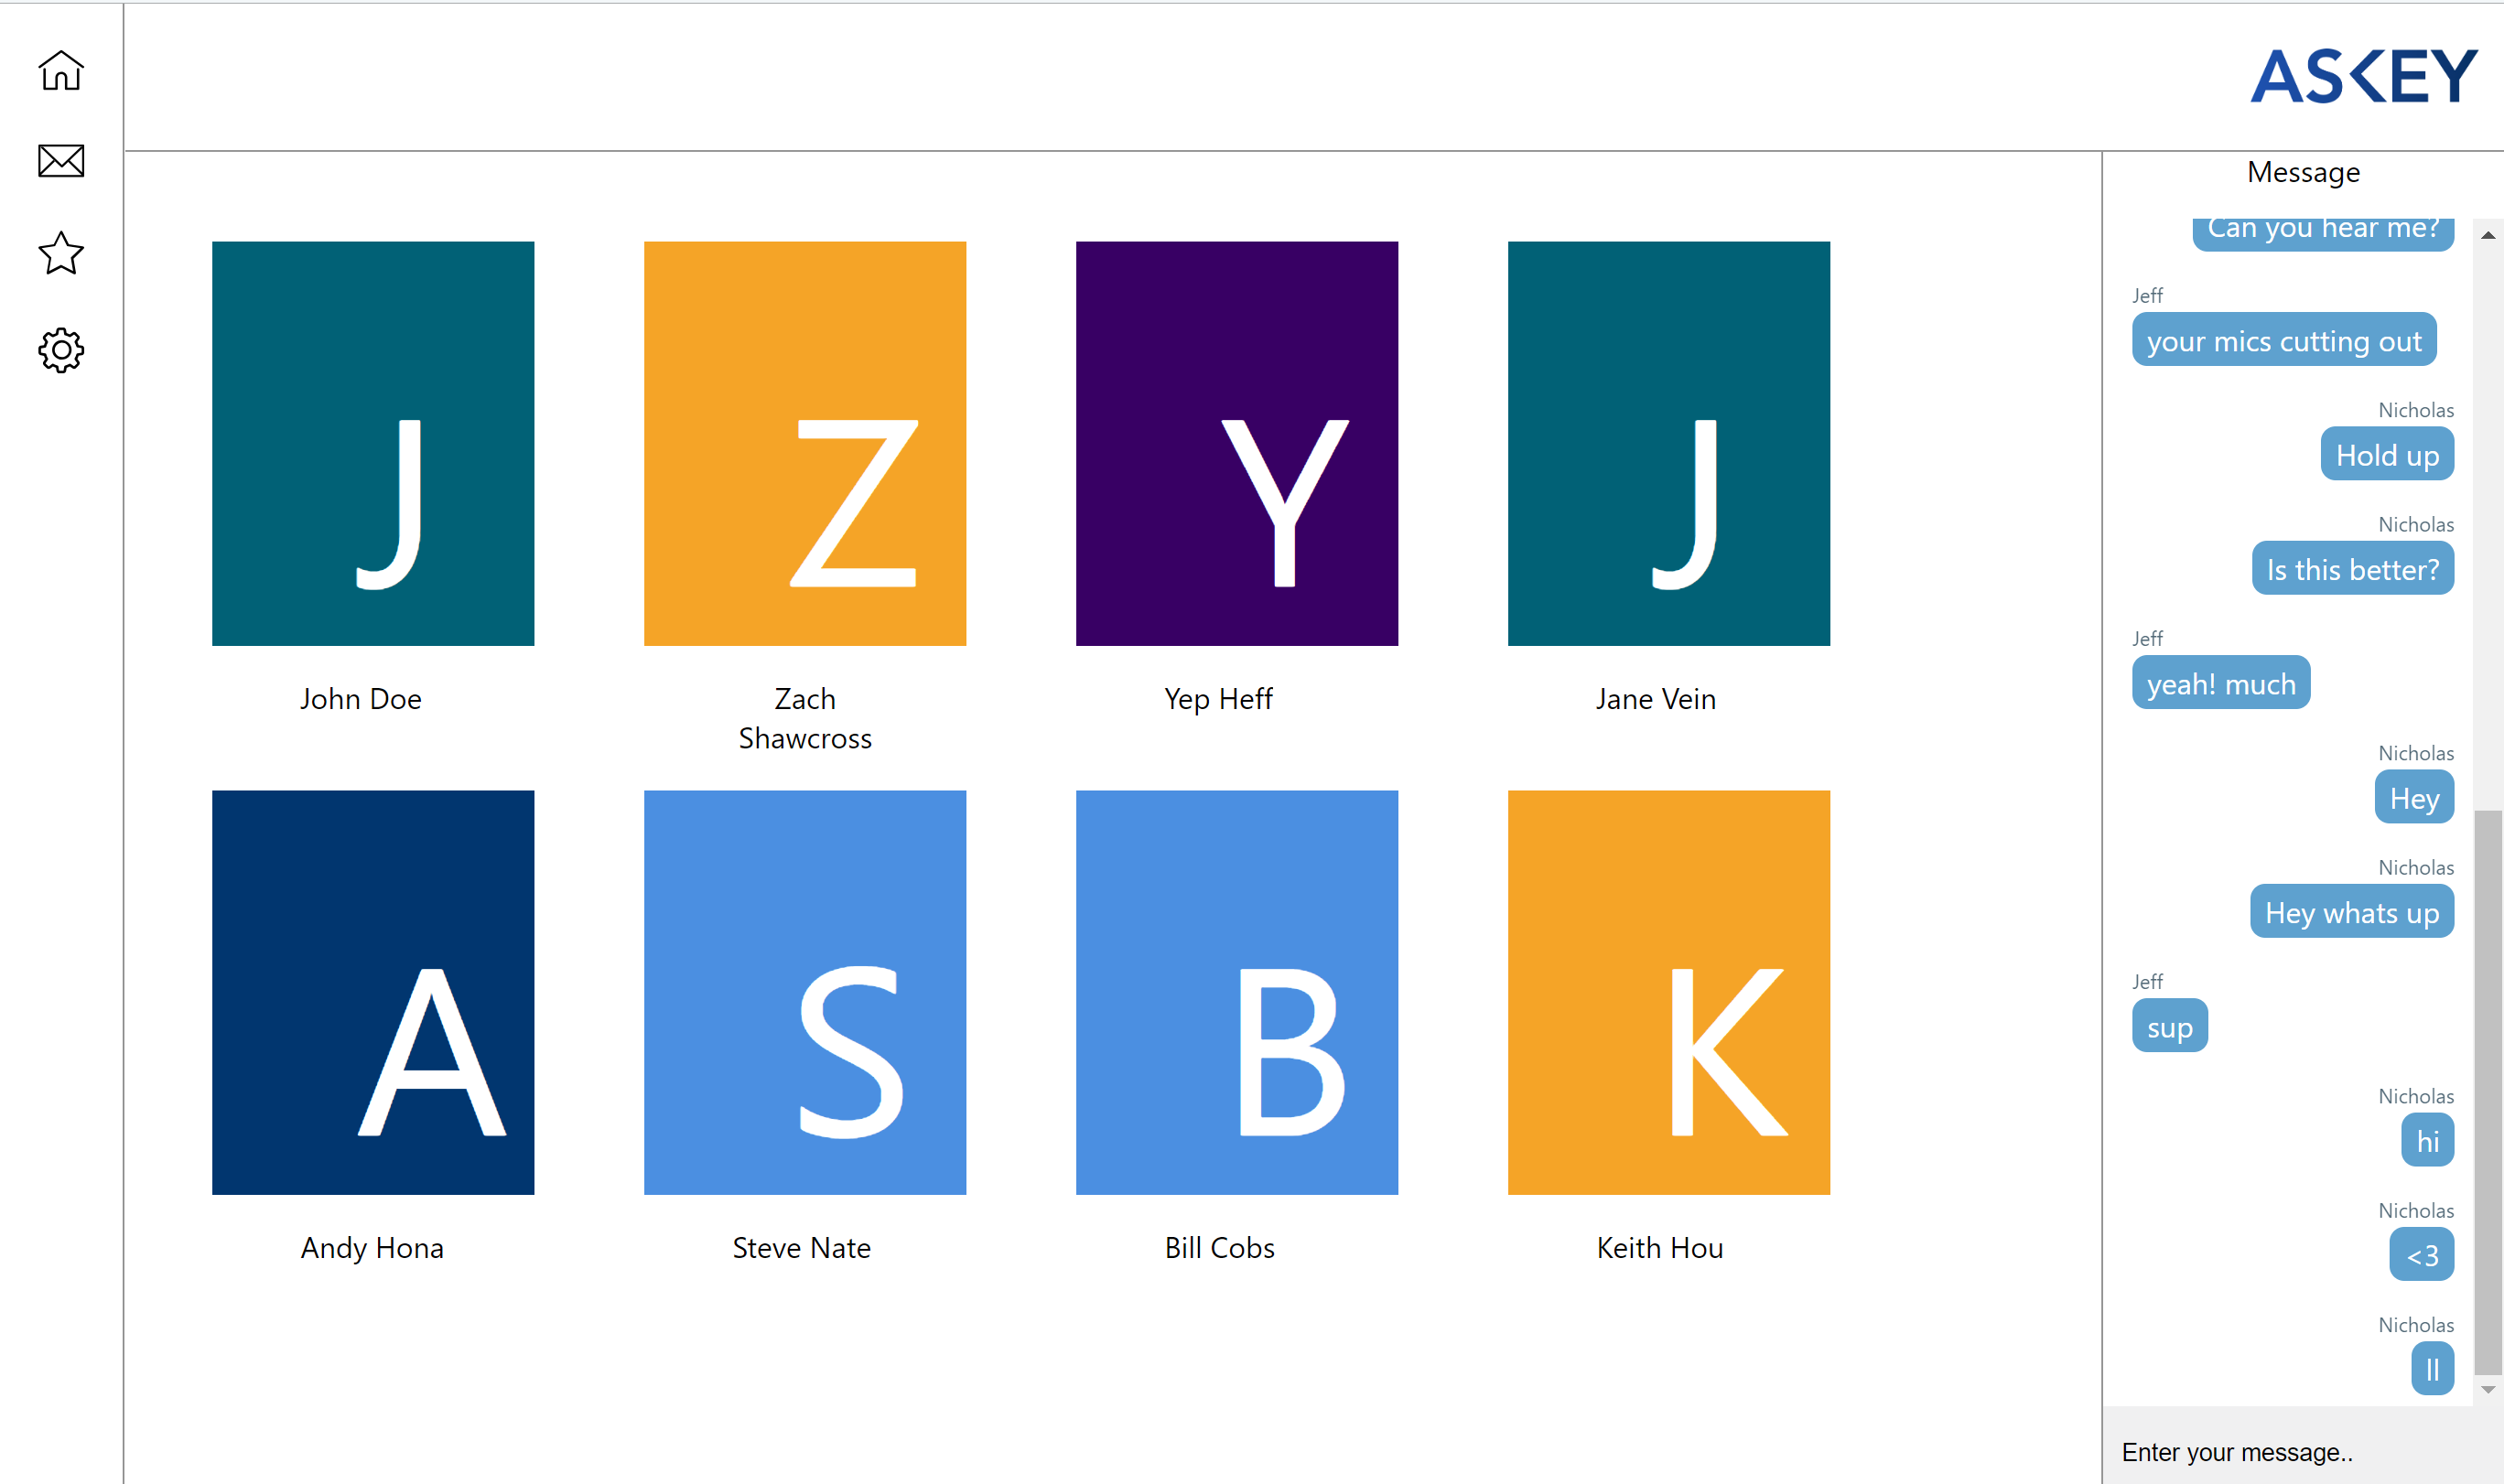This screenshot has height=1484, width=2504.
Task: Click the chat scrollbar up arrow
Action: pyautogui.click(x=2488, y=235)
